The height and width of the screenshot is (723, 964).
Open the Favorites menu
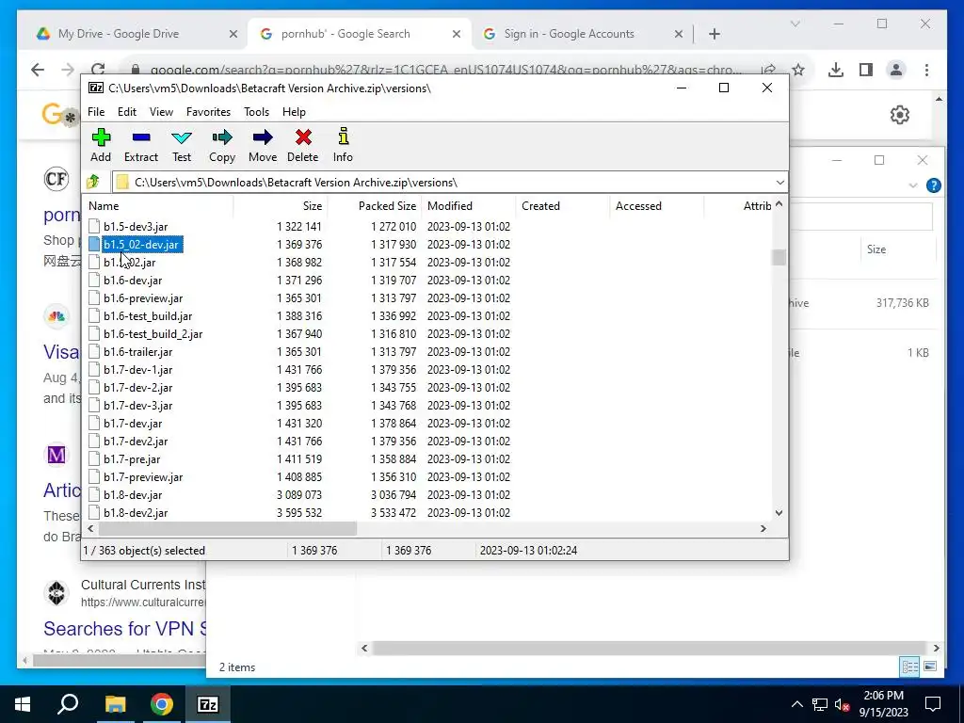(x=208, y=112)
